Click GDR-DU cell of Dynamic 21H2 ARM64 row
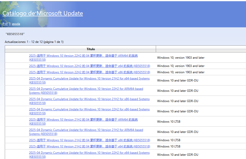Screen dimensions: 246x159 pos(178,132)
